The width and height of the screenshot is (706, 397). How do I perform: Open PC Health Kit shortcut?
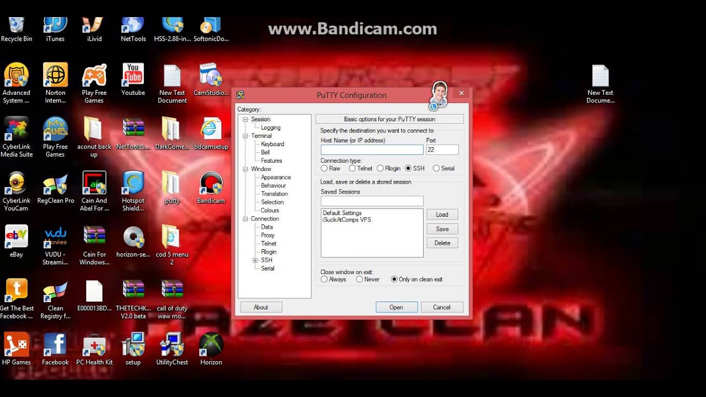(94, 350)
